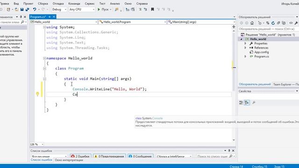299x168 pixels.
Task: Open the Hello_world.Program type dropdown
Action: [x=133, y=22]
